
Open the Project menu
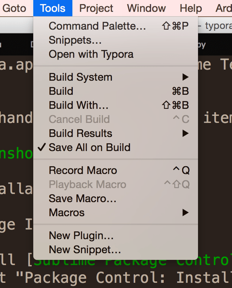pyautogui.click(x=96, y=8)
